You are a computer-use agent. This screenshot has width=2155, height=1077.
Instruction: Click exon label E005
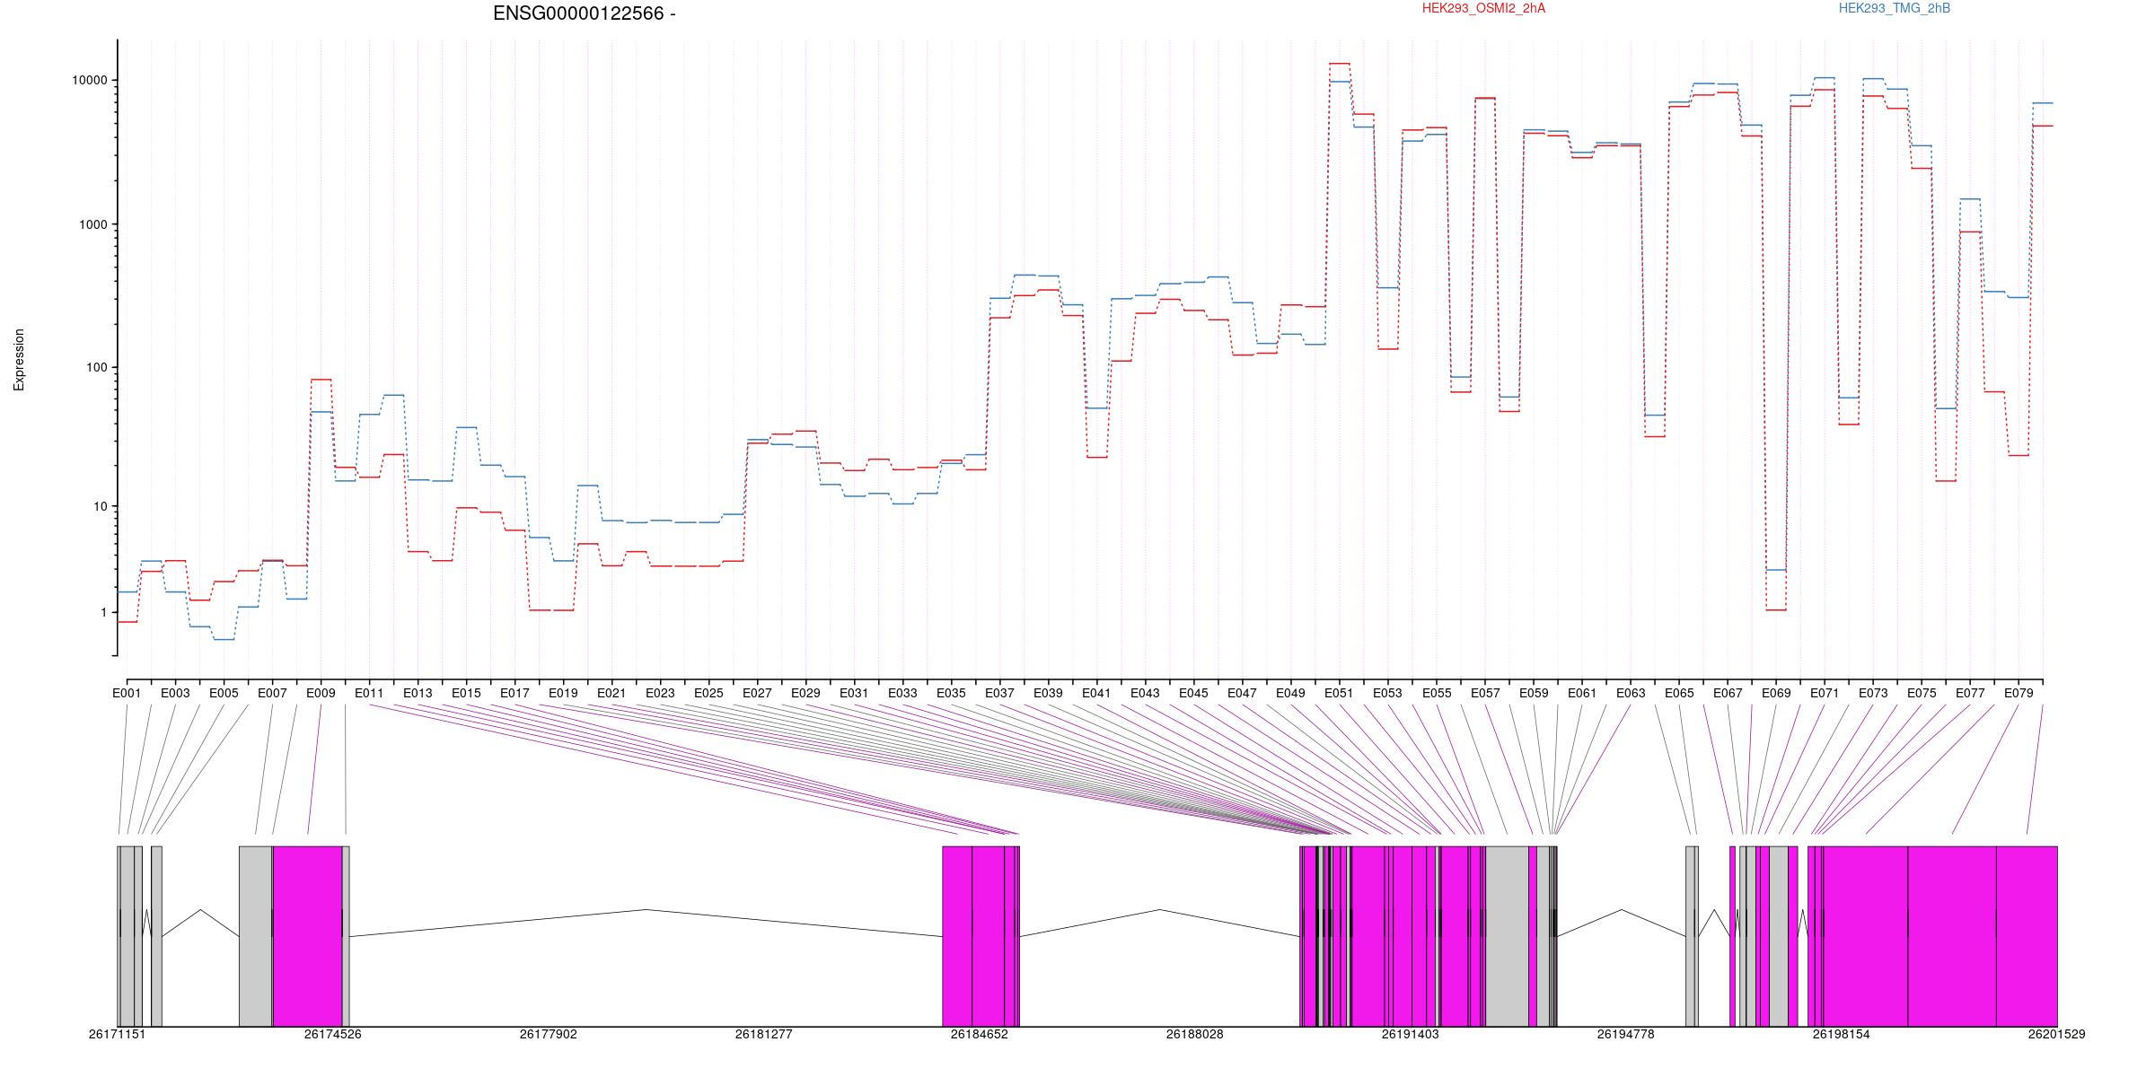click(x=224, y=693)
